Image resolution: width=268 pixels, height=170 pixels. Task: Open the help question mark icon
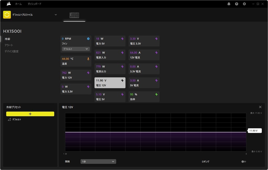click(237, 4)
